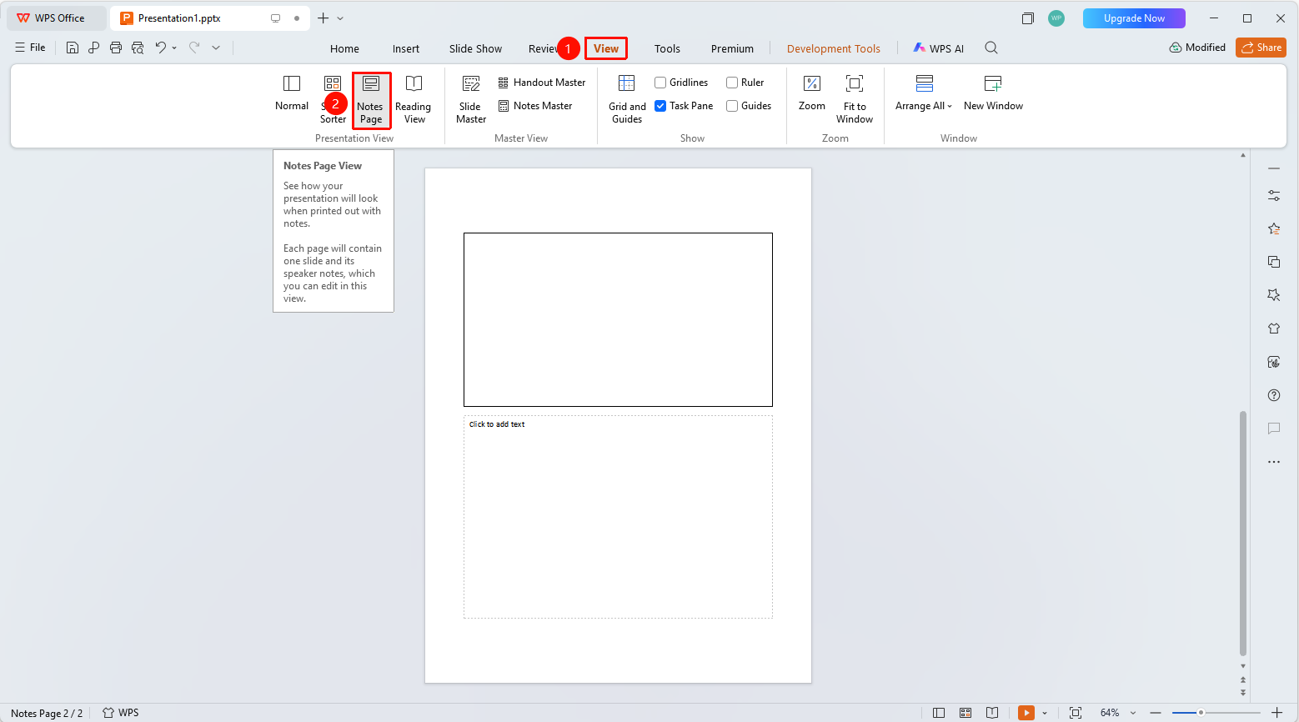Open WPS AI assistant
Viewport: 1299px width, 722px height.
pyautogui.click(x=939, y=48)
